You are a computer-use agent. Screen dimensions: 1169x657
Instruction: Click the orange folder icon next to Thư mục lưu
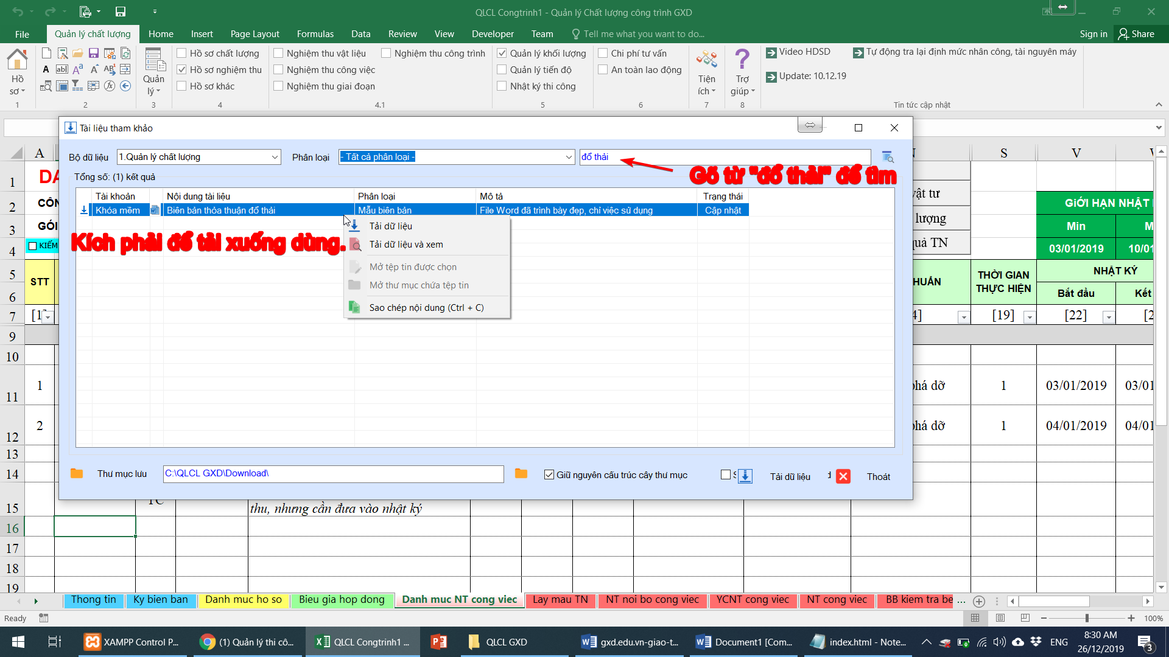tap(77, 473)
